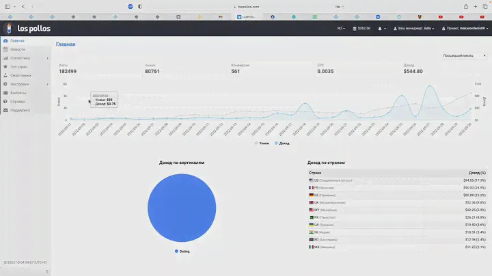Viewport: 492px width, 276px height.
Task: Toggle the Уники series in chart legend
Action: click(x=261, y=143)
